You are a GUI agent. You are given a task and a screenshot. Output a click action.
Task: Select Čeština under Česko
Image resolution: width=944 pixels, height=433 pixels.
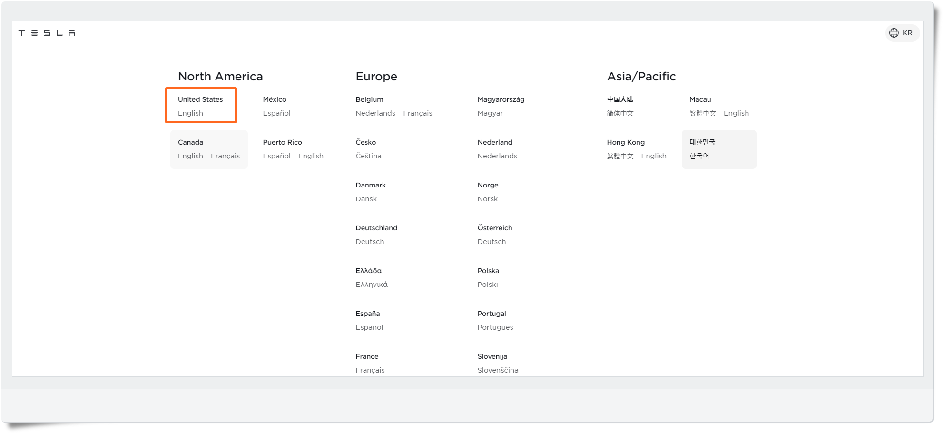[368, 156]
